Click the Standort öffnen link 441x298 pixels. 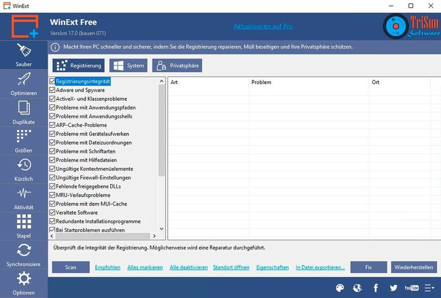[x=231, y=267]
